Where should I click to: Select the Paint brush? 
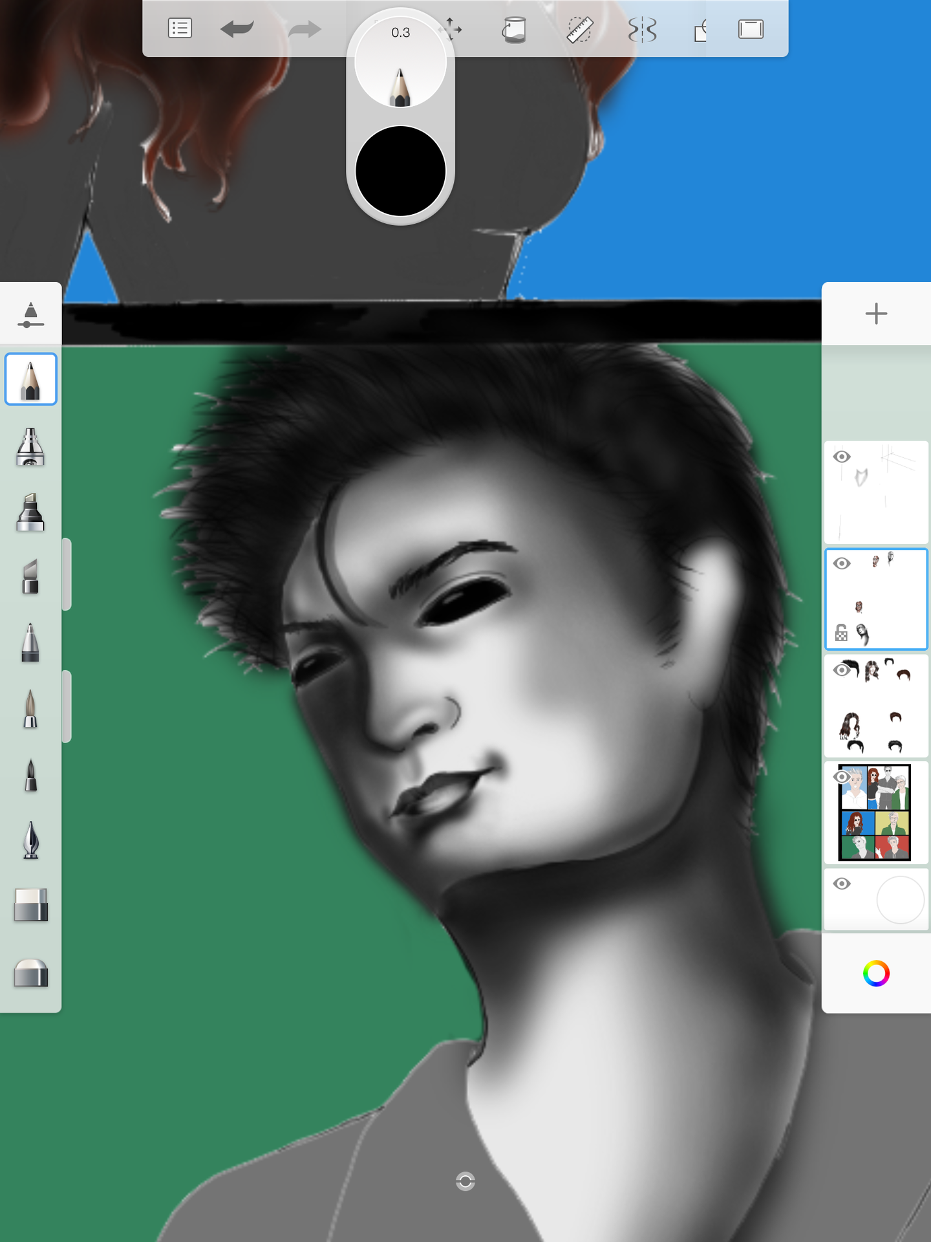30,708
